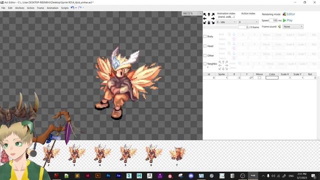
Task: Open ZBrush from the taskbar
Action: 149,175
